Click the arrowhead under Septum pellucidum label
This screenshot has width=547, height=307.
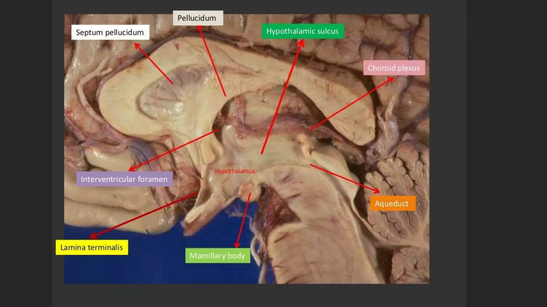[x=137, y=46]
